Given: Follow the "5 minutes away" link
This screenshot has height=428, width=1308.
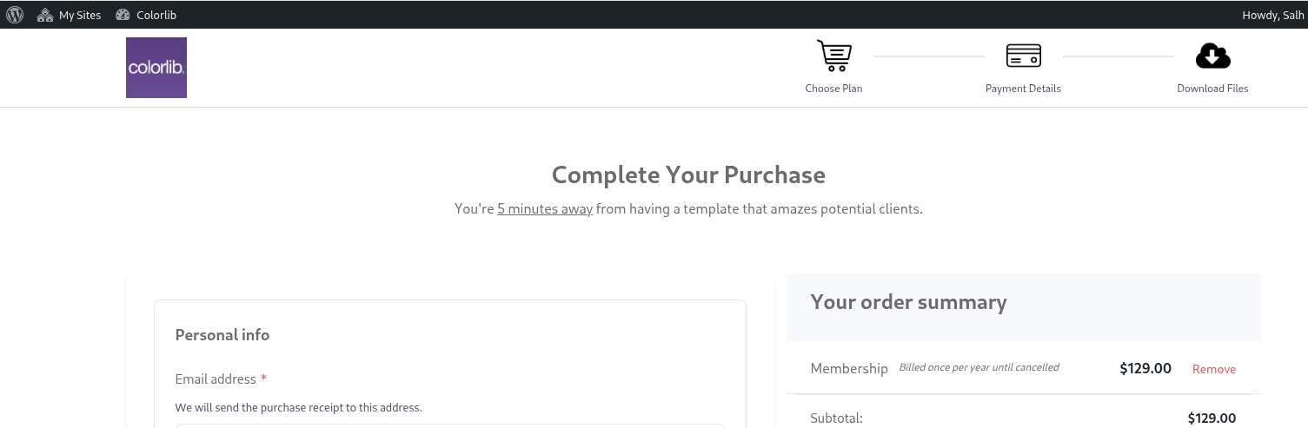Looking at the screenshot, I should point(545,209).
